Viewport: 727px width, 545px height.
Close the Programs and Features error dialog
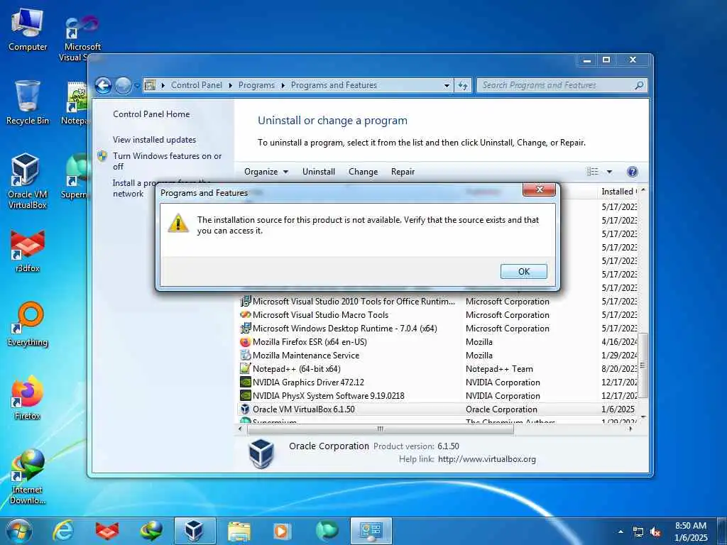click(539, 189)
